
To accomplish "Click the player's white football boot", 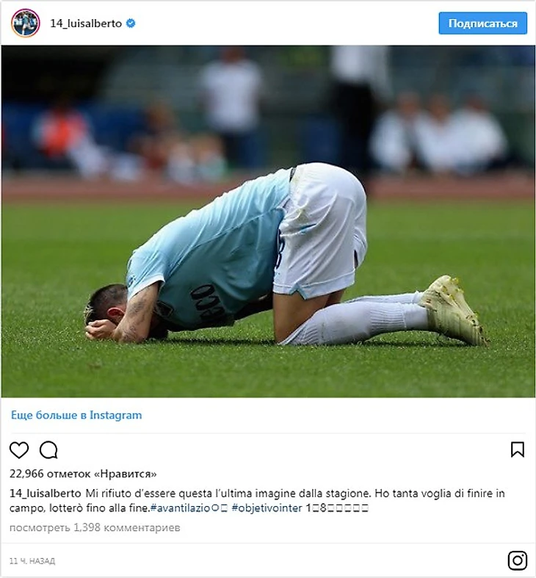I will [453, 310].
